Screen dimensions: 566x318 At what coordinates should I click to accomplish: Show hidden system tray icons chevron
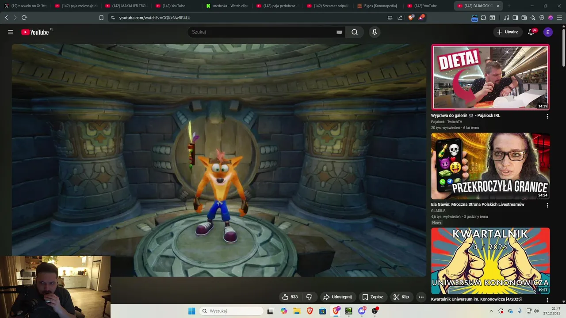tap(491, 311)
